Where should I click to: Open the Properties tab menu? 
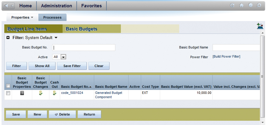(x=22, y=17)
